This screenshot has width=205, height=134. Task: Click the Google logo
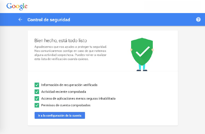17,7
